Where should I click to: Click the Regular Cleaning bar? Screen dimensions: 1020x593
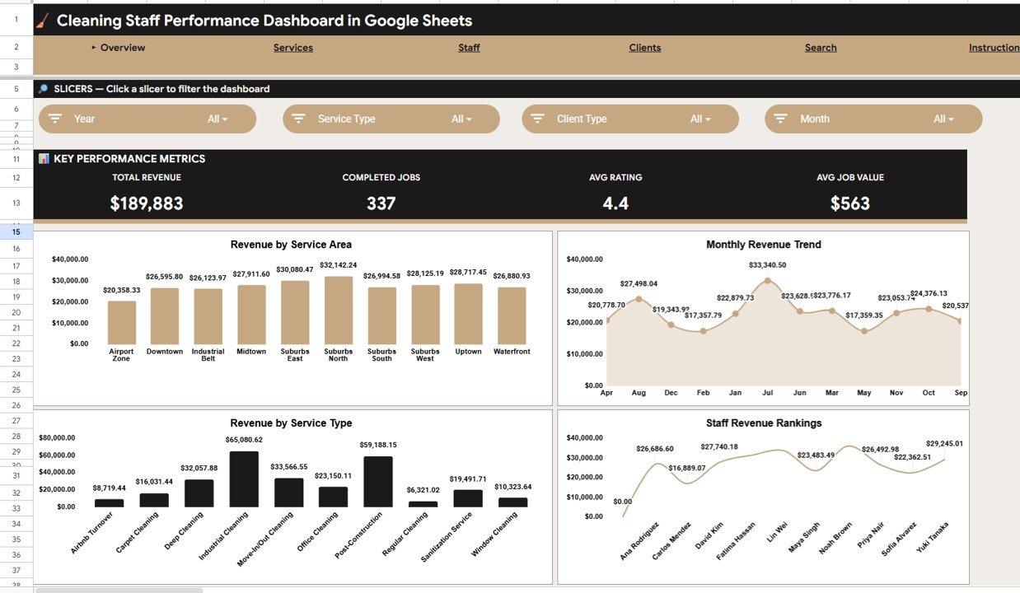(423, 504)
